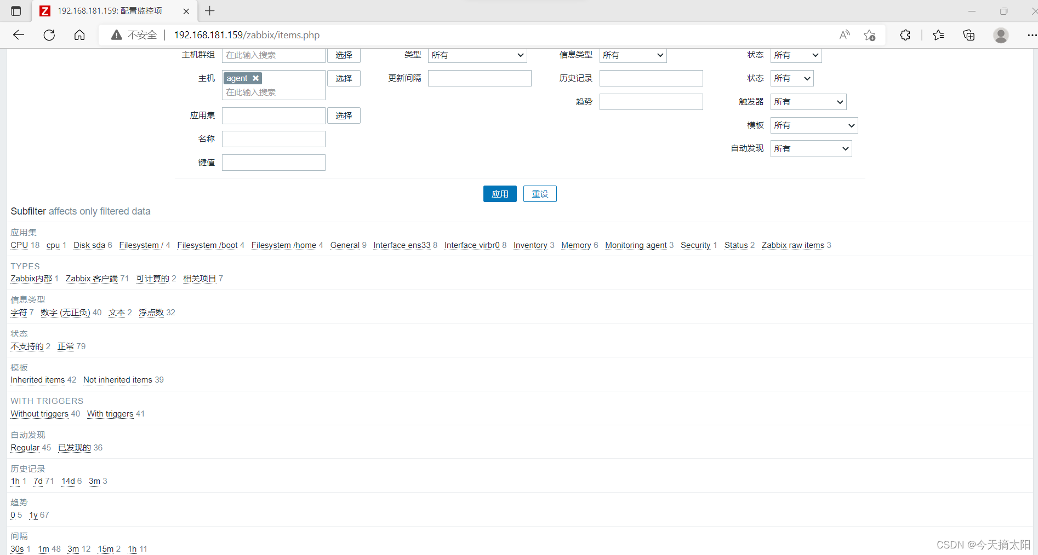Filter by Security application
The width and height of the screenshot is (1038, 555).
click(x=695, y=245)
